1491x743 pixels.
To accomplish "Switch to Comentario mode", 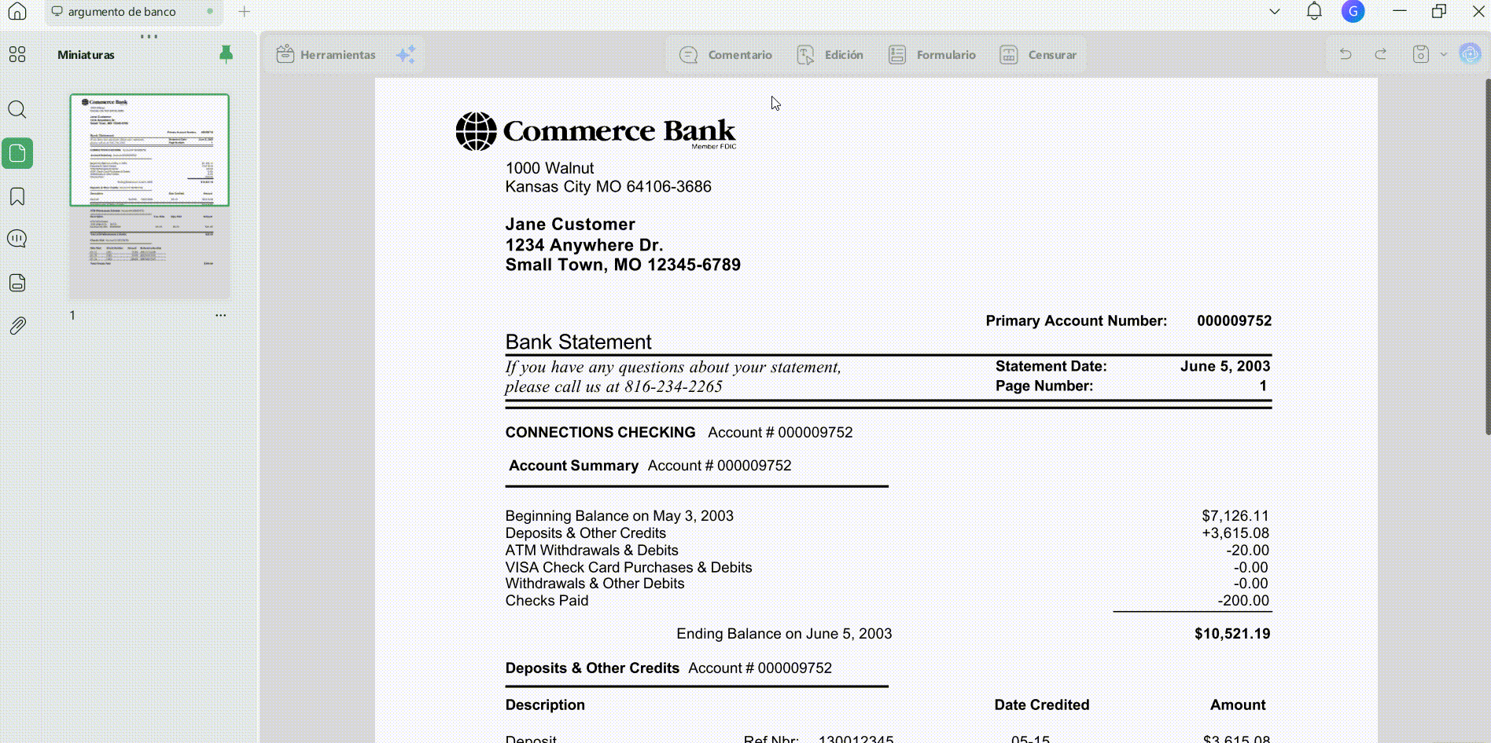I will point(725,55).
